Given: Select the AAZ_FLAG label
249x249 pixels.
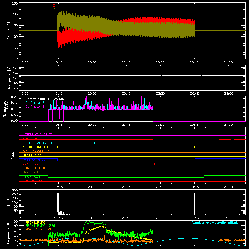Looking at the screenshot, I should click(x=31, y=172).
